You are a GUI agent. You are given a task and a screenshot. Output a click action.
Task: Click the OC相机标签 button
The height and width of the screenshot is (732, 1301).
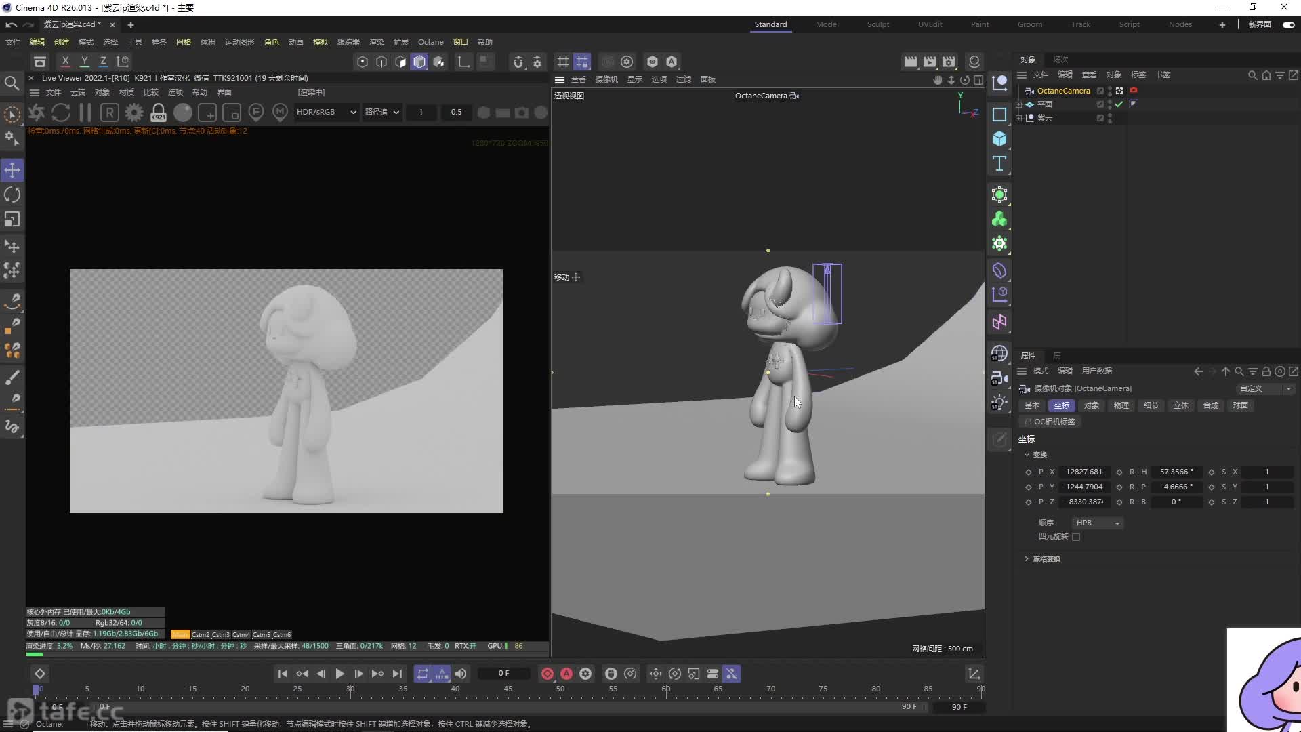pos(1050,422)
